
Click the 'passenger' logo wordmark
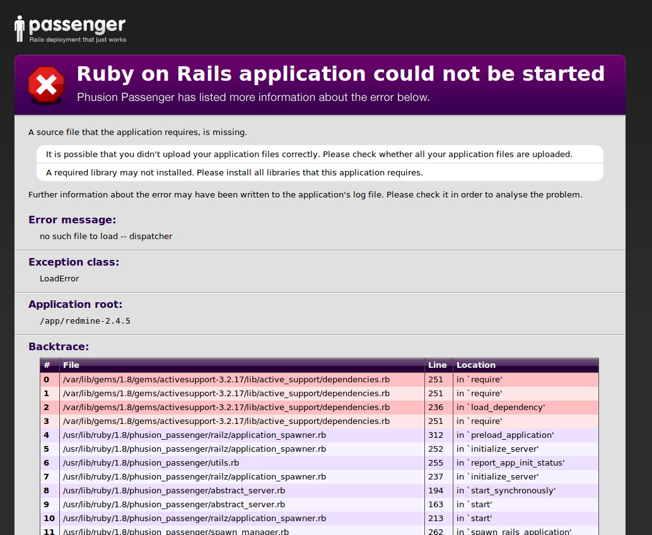pyautogui.click(x=78, y=25)
